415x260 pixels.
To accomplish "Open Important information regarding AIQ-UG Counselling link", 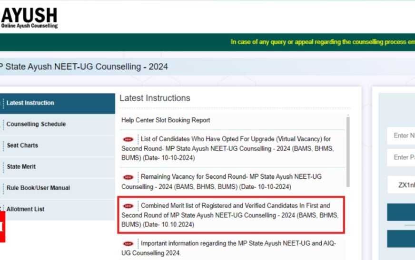I will point(228,248).
